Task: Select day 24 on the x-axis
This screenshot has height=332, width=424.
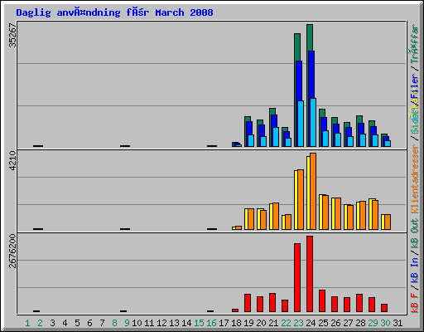Action: tap(311, 323)
